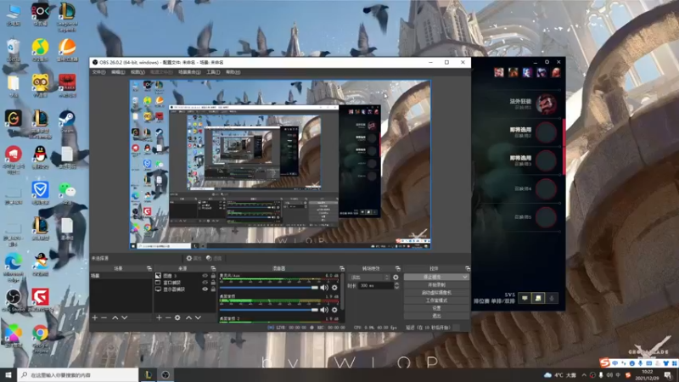
Task: Show hidden system tray icons chevron
Action: pos(584,375)
